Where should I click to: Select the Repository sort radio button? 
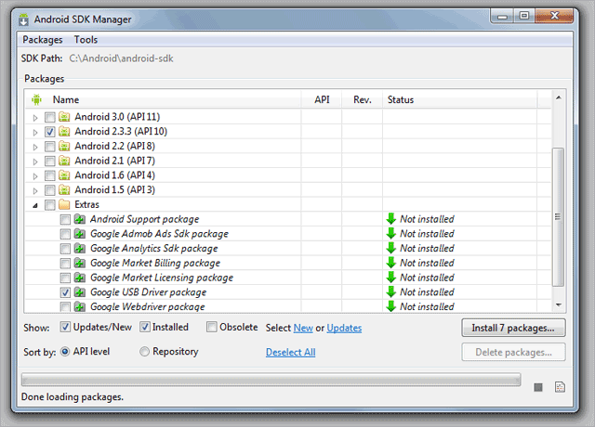click(x=144, y=352)
